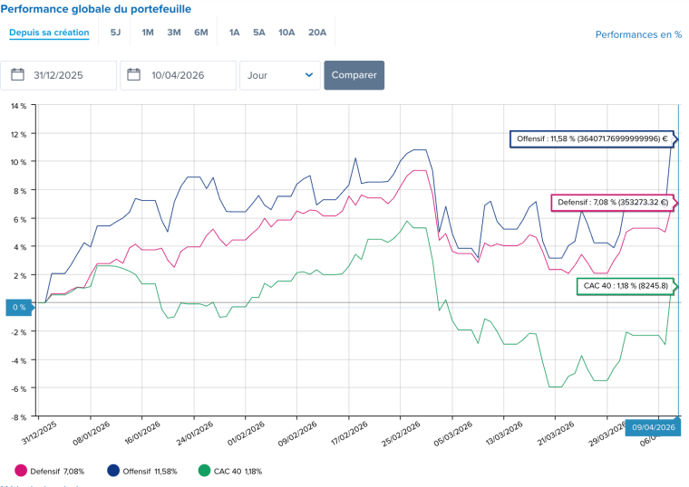Select the 20A period tab
This screenshot has width=689, height=487.
click(317, 33)
